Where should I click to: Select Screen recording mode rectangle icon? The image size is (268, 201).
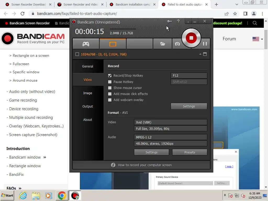(113, 44)
